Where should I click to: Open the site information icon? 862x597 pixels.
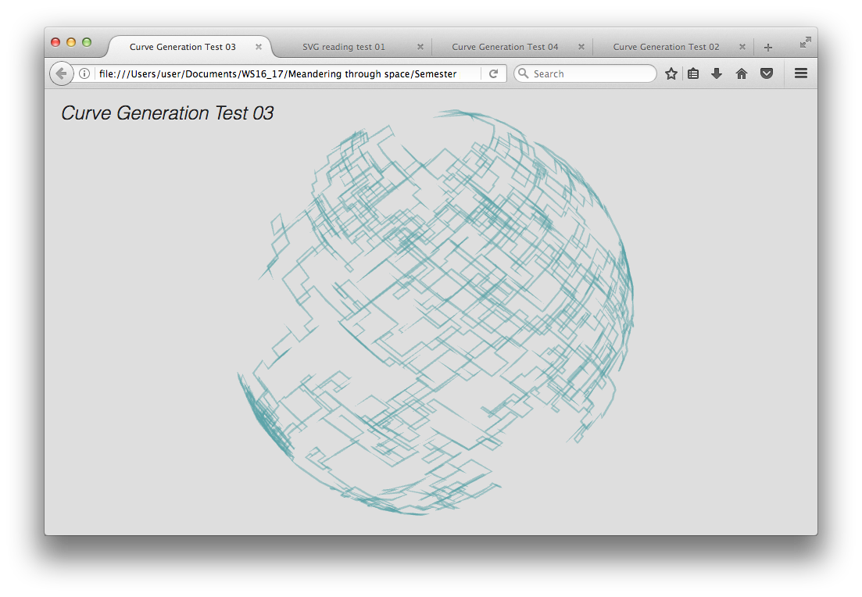[84, 73]
